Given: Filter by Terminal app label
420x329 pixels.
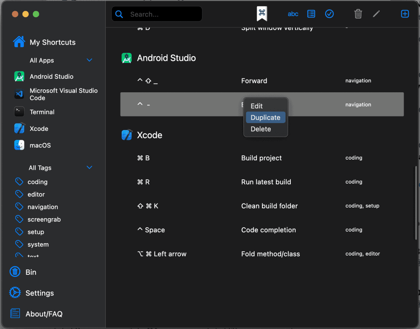Looking at the screenshot, I should click(42, 112).
